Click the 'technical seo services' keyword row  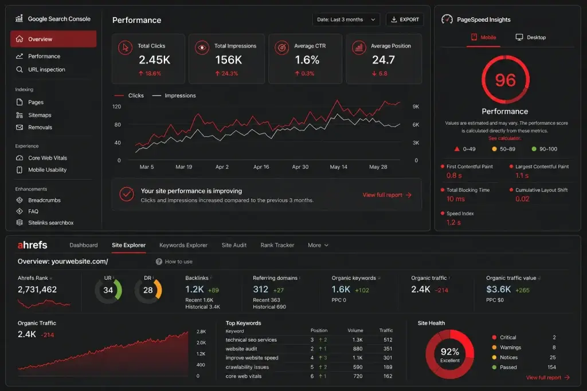tap(309, 340)
